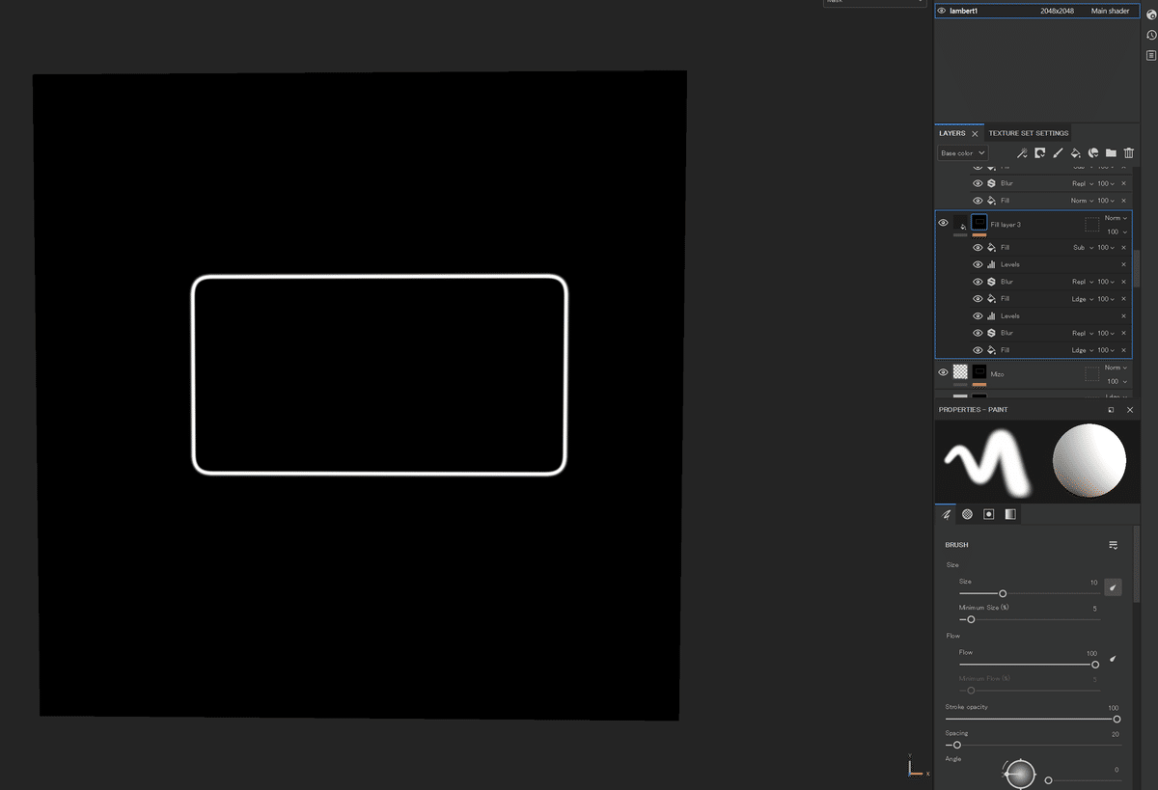The height and width of the screenshot is (790, 1158).
Task: Open Mizo layer opacity dropdown
Action: [1116, 381]
